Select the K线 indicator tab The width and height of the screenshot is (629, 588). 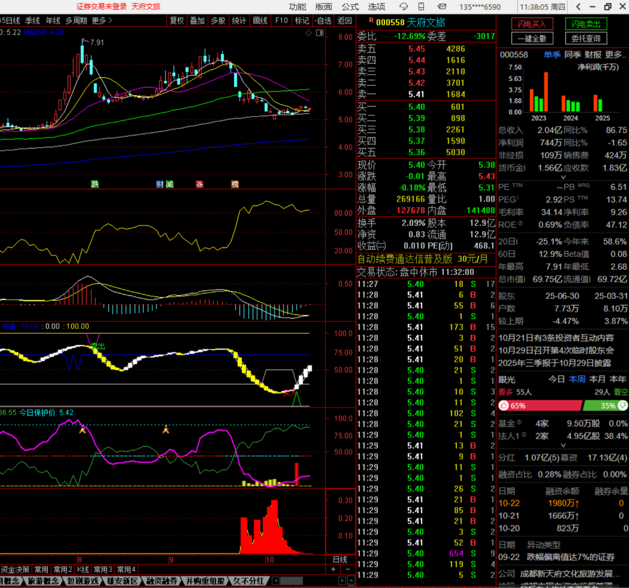[83, 569]
